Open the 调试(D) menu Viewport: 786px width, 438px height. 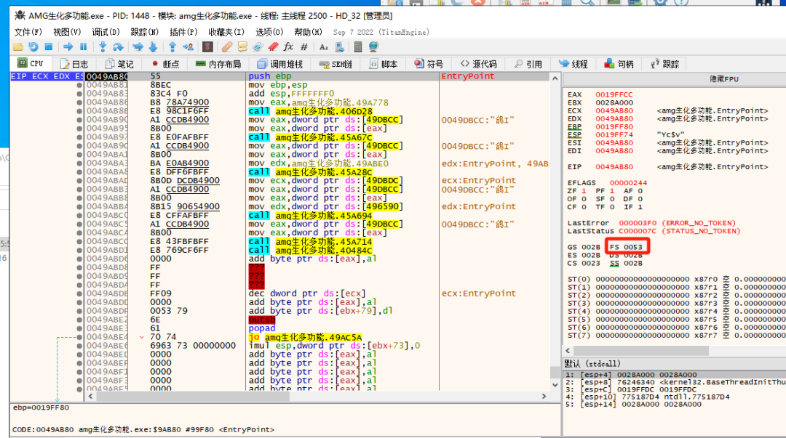[106, 32]
